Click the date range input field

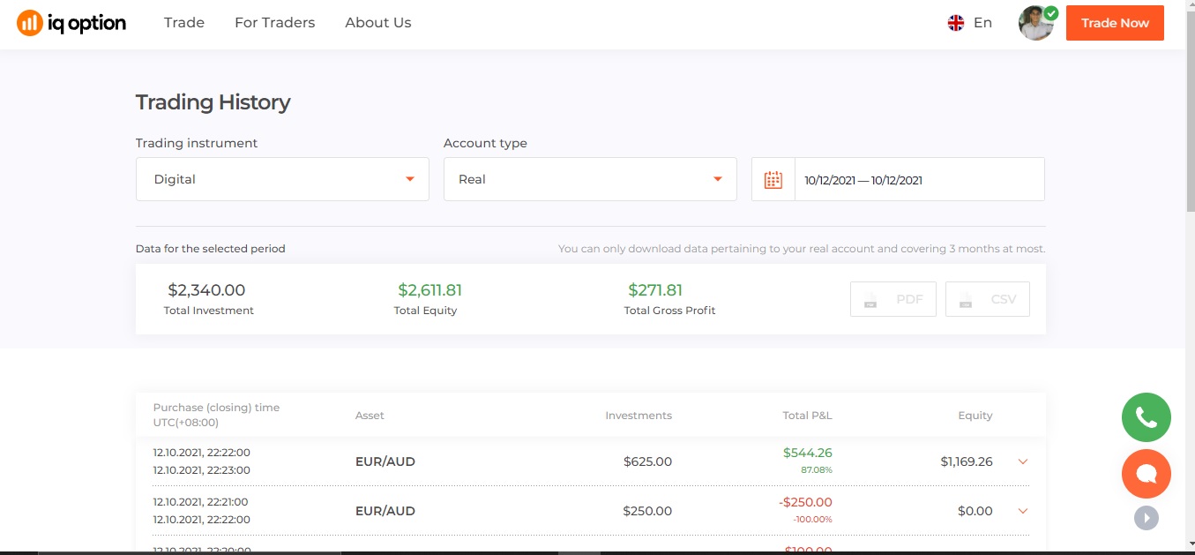(x=919, y=180)
